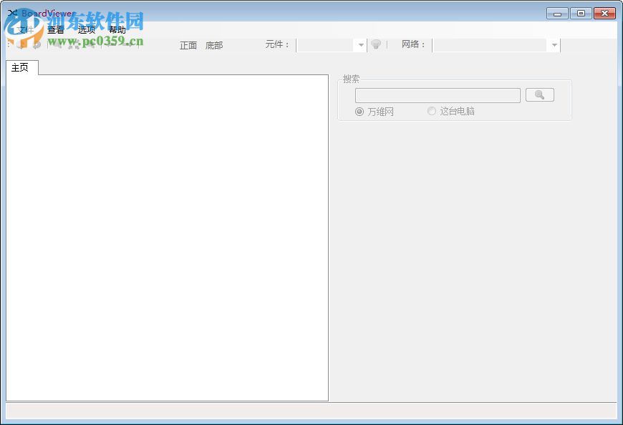The width and height of the screenshot is (623, 425).
Task: Expand the 网络 dropdown arrow
Action: coord(554,44)
